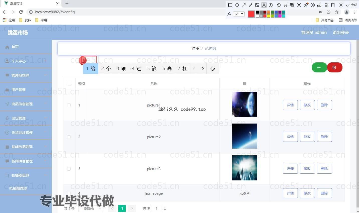
Task: Check the picture1 row checkbox
Action: [x=69, y=105]
